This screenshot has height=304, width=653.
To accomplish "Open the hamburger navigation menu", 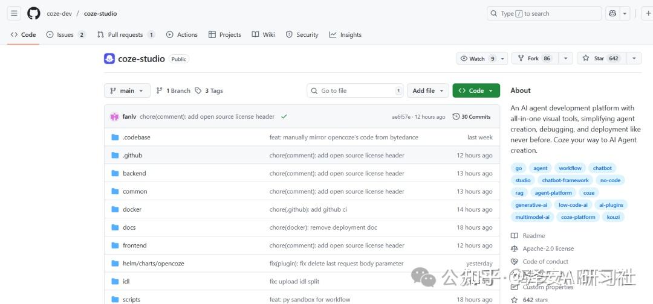I will [14, 13].
